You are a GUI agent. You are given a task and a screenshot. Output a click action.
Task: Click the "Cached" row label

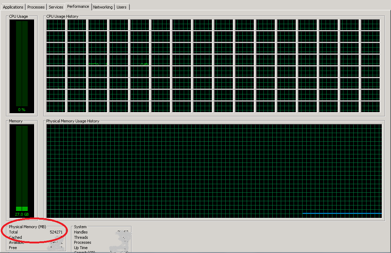(x=15, y=237)
